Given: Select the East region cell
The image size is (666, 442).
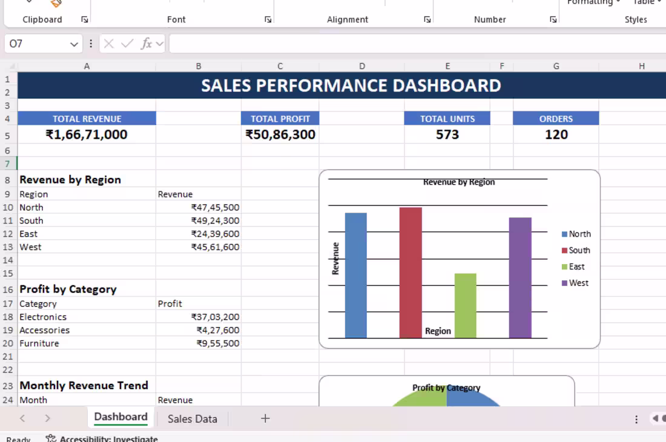Looking at the screenshot, I should pyautogui.click(x=87, y=234).
